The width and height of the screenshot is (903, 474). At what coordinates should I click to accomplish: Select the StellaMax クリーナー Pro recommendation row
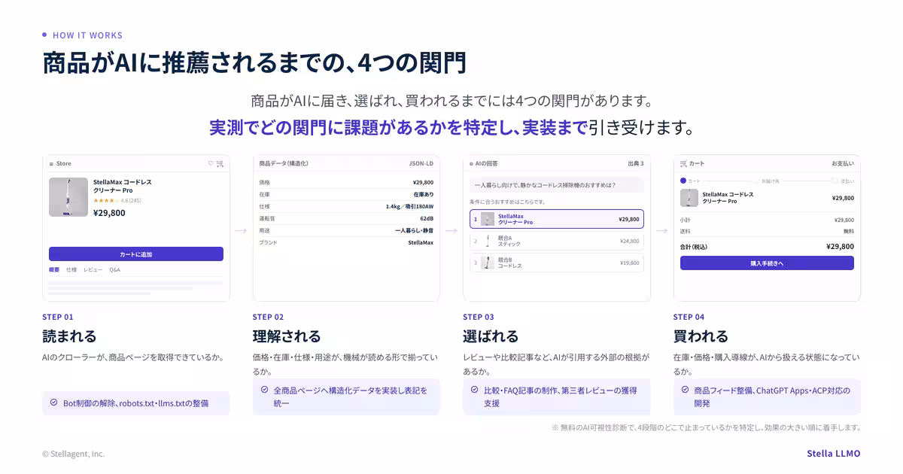pyautogui.click(x=557, y=219)
